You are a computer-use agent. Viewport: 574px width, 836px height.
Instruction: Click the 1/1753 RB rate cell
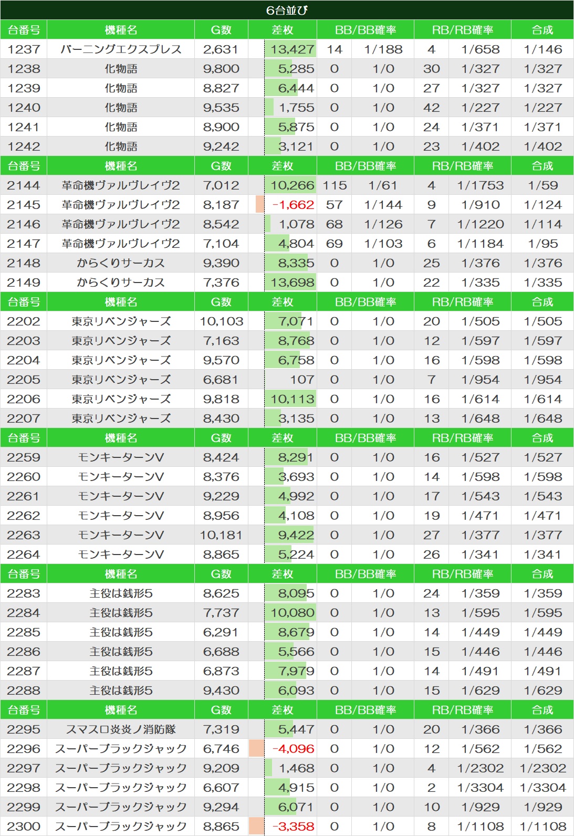coord(480,185)
